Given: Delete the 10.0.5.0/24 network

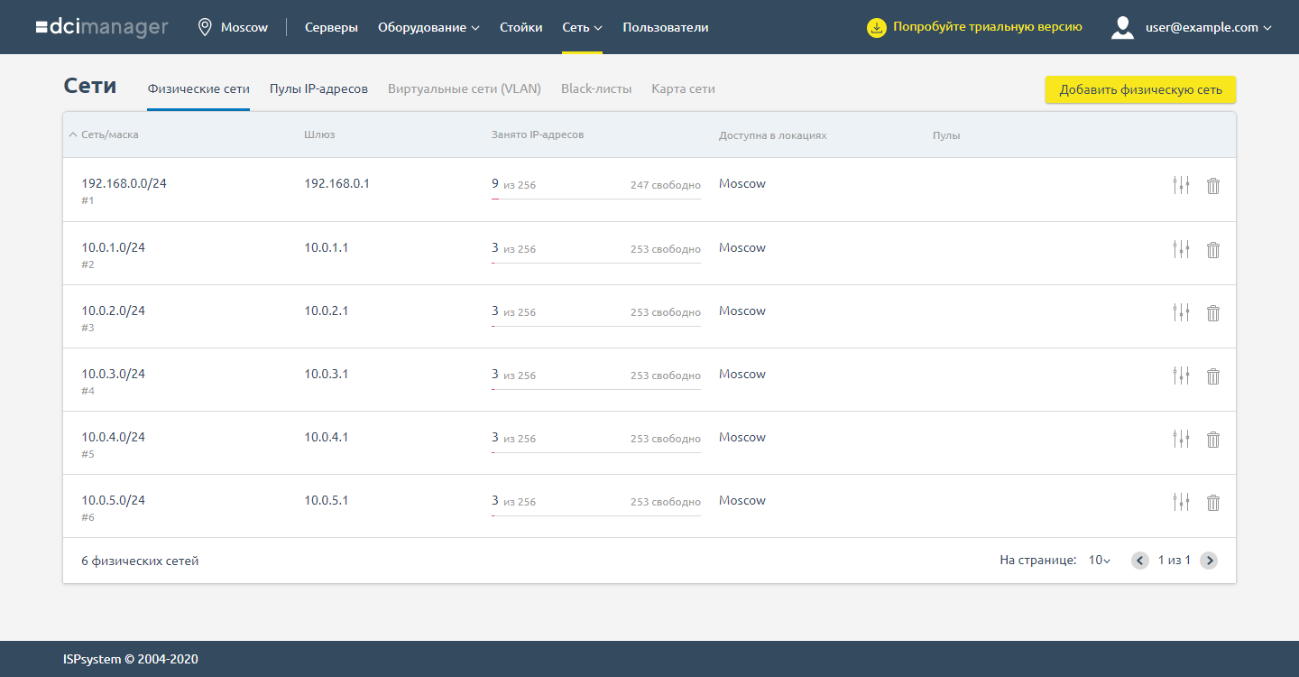Looking at the screenshot, I should (x=1213, y=502).
